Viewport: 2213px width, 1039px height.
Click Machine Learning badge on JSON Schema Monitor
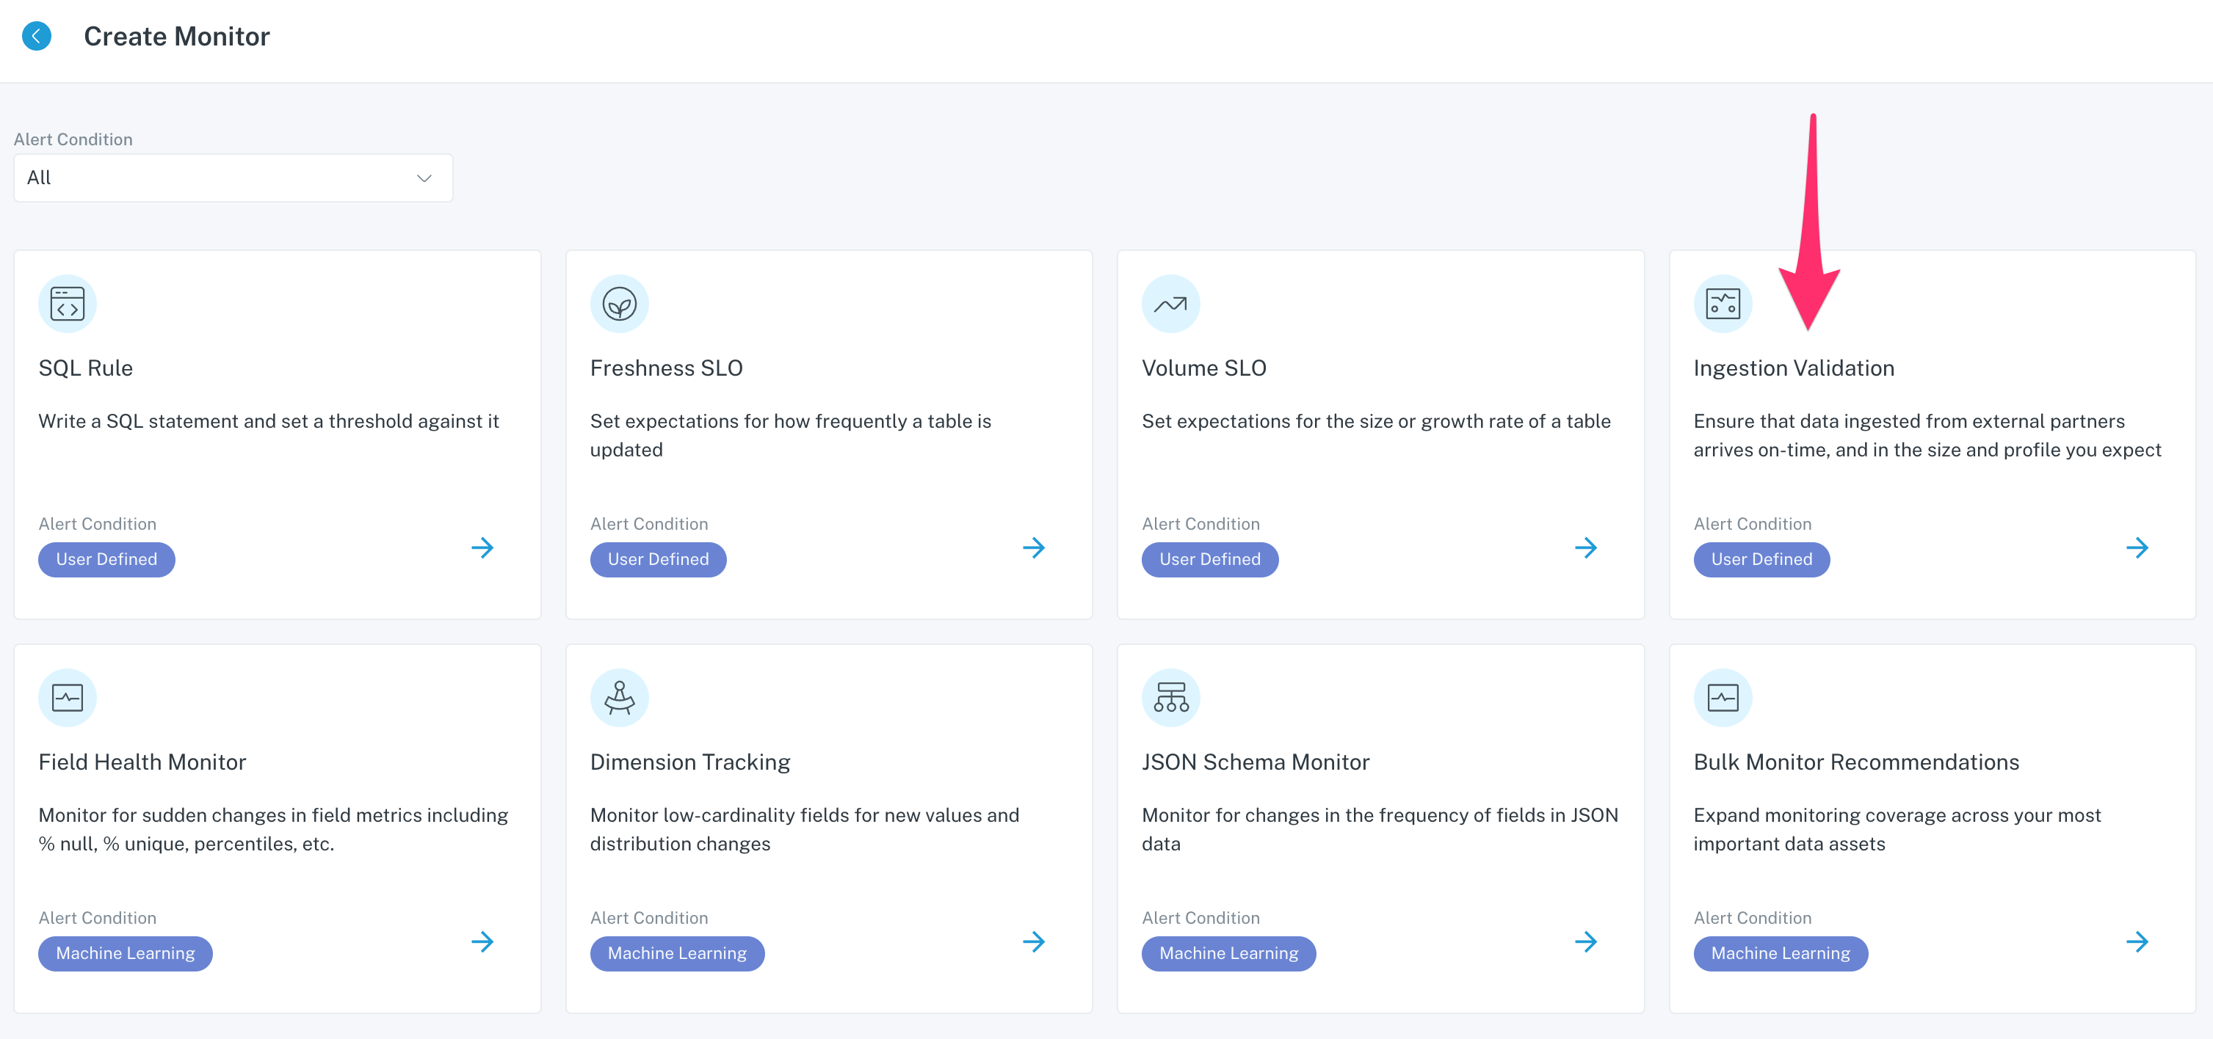tap(1228, 954)
